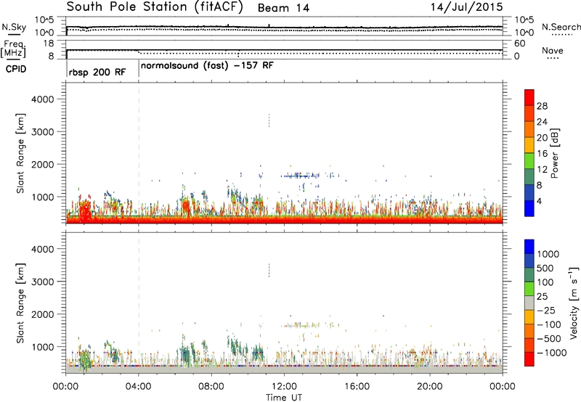
Task: Click the '20:00' time axis label
Action: point(429,387)
